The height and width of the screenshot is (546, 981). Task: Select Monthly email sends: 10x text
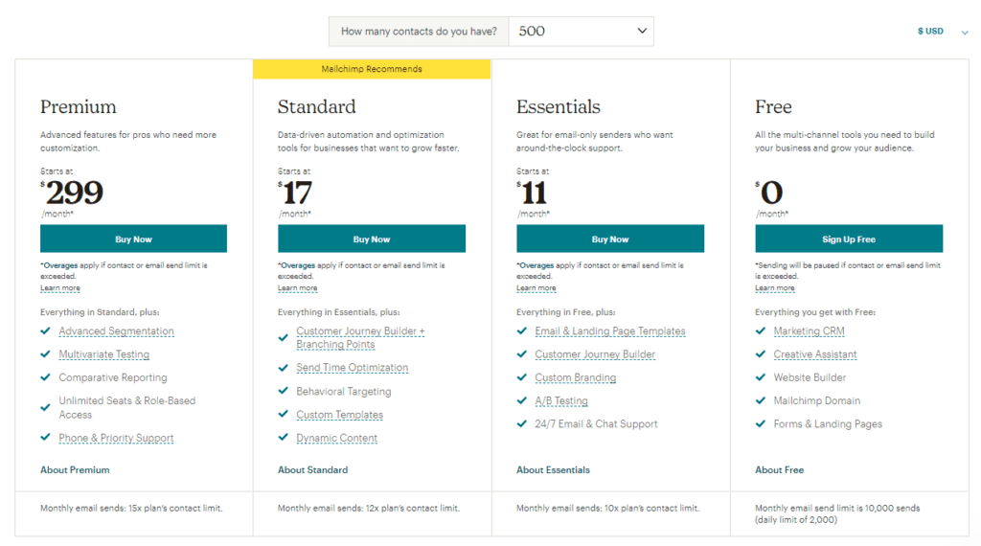pos(607,509)
